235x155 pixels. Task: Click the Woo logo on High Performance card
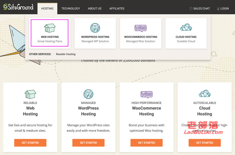tap(147, 95)
